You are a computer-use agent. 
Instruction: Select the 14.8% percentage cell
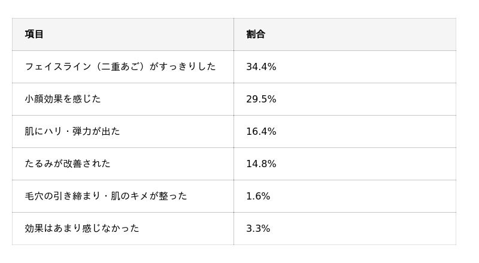261,164
